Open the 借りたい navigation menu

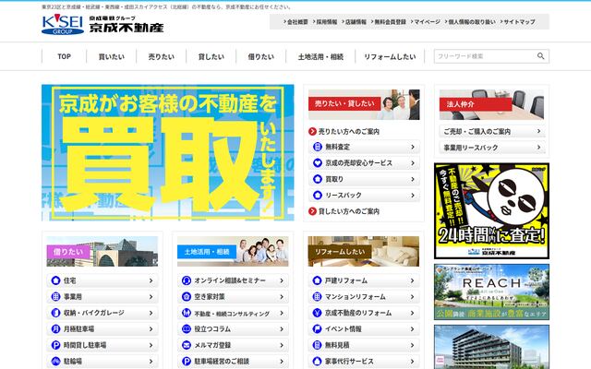[260, 56]
